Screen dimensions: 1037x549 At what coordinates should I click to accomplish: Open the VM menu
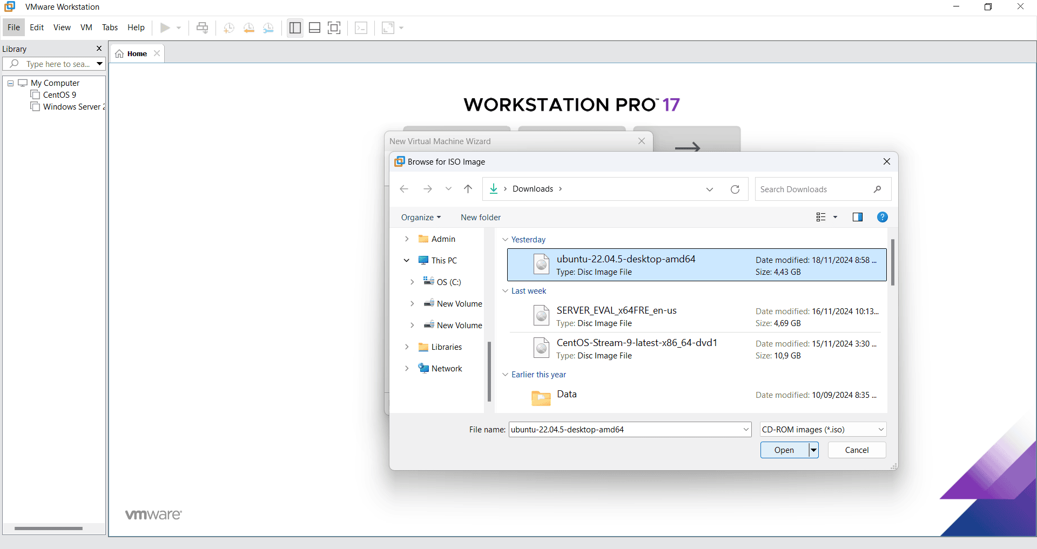click(x=86, y=28)
